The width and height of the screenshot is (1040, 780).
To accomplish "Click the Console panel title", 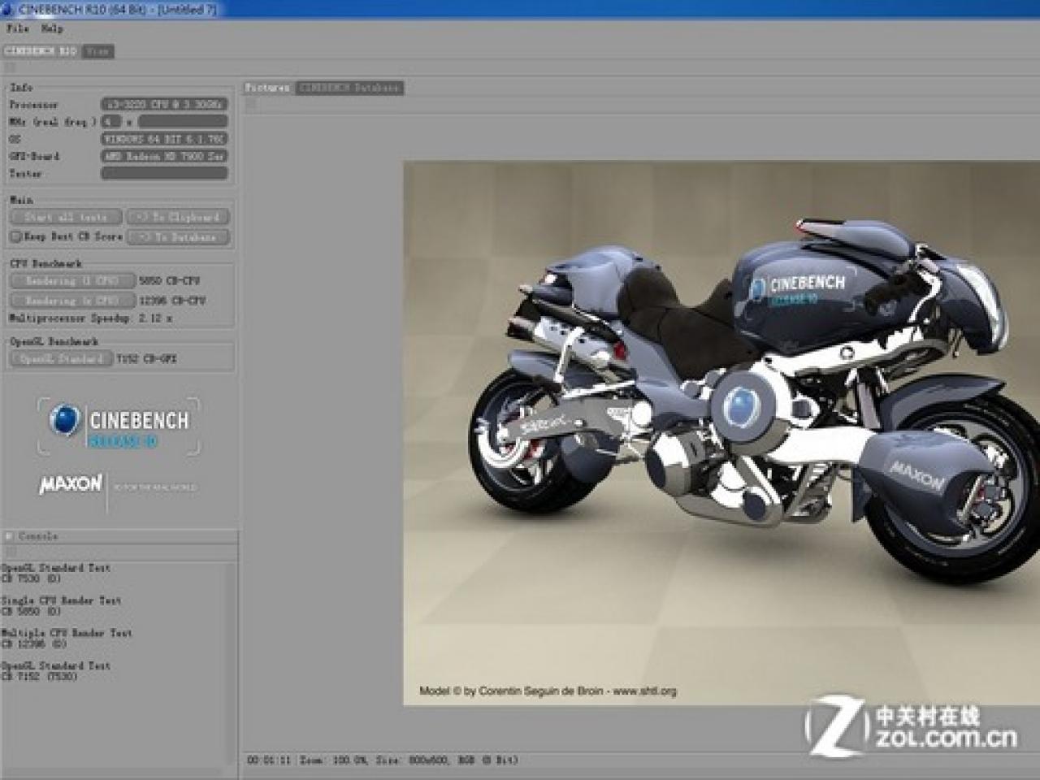I will click(38, 536).
